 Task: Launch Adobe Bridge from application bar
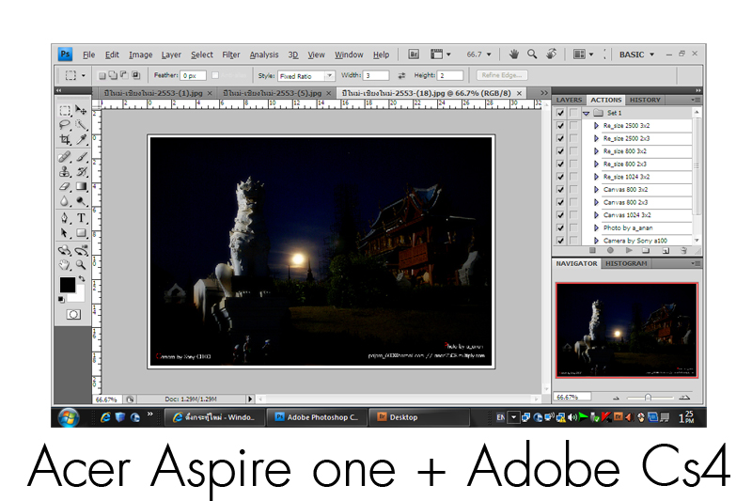point(414,55)
